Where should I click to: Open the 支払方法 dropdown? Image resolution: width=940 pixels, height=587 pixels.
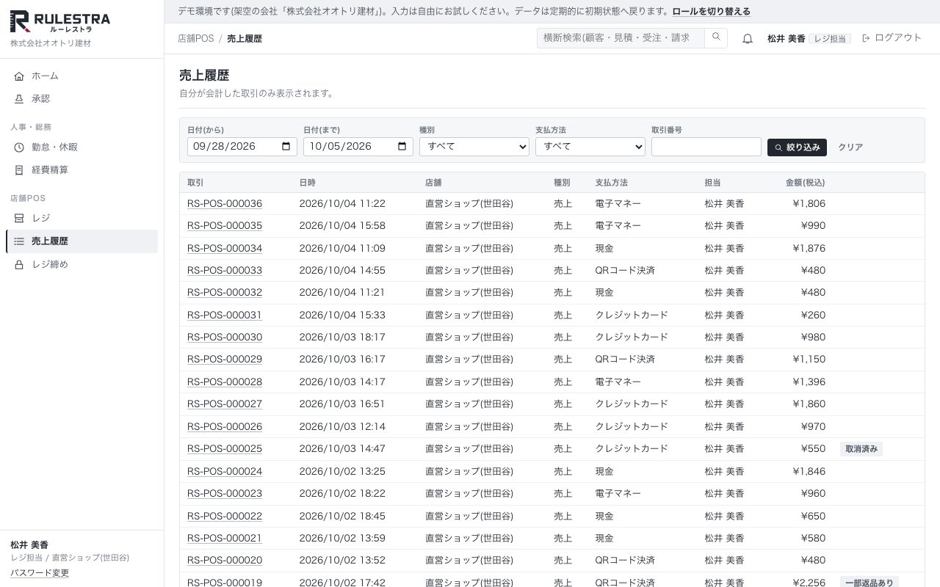590,147
